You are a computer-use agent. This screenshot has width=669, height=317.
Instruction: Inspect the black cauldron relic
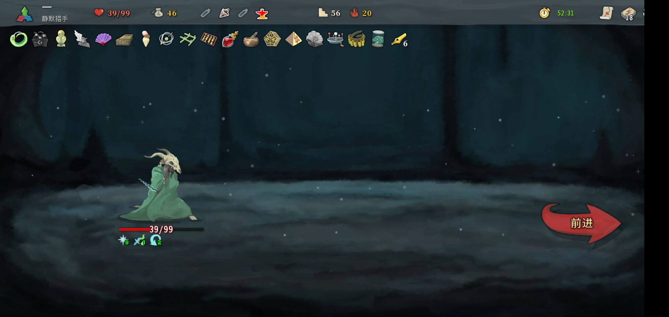[x=40, y=39]
